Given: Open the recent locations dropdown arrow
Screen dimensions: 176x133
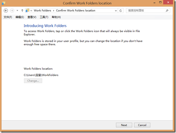Looking at the screenshot, I should tap(17, 11).
